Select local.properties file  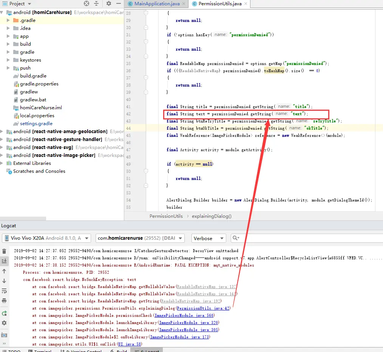(x=37, y=116)
